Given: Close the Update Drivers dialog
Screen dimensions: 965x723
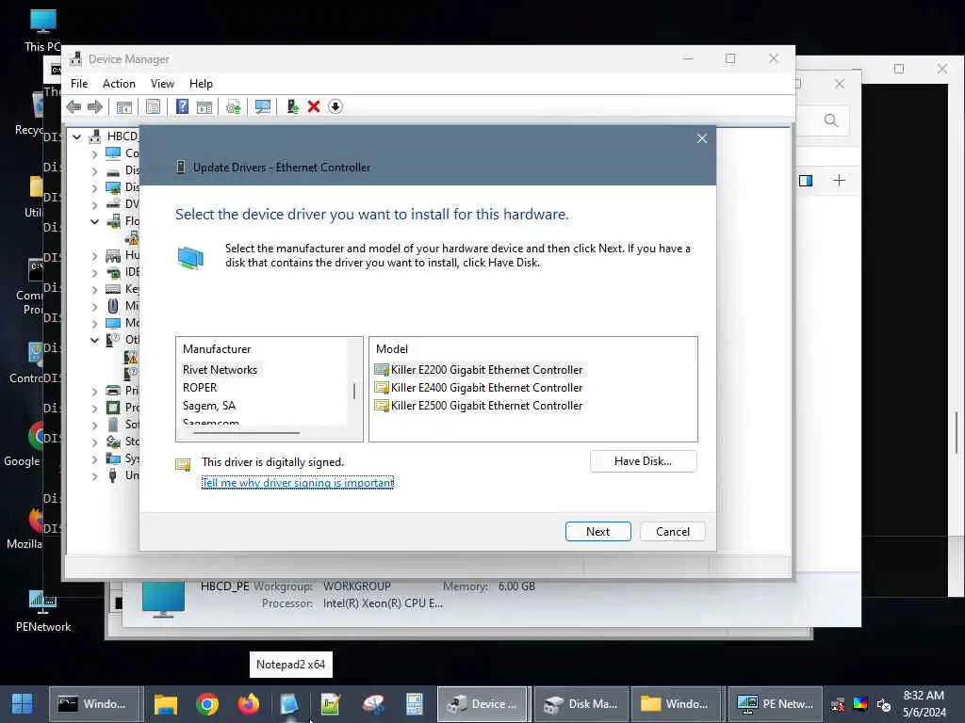Looking at the screenshot, I should (701, 138).
